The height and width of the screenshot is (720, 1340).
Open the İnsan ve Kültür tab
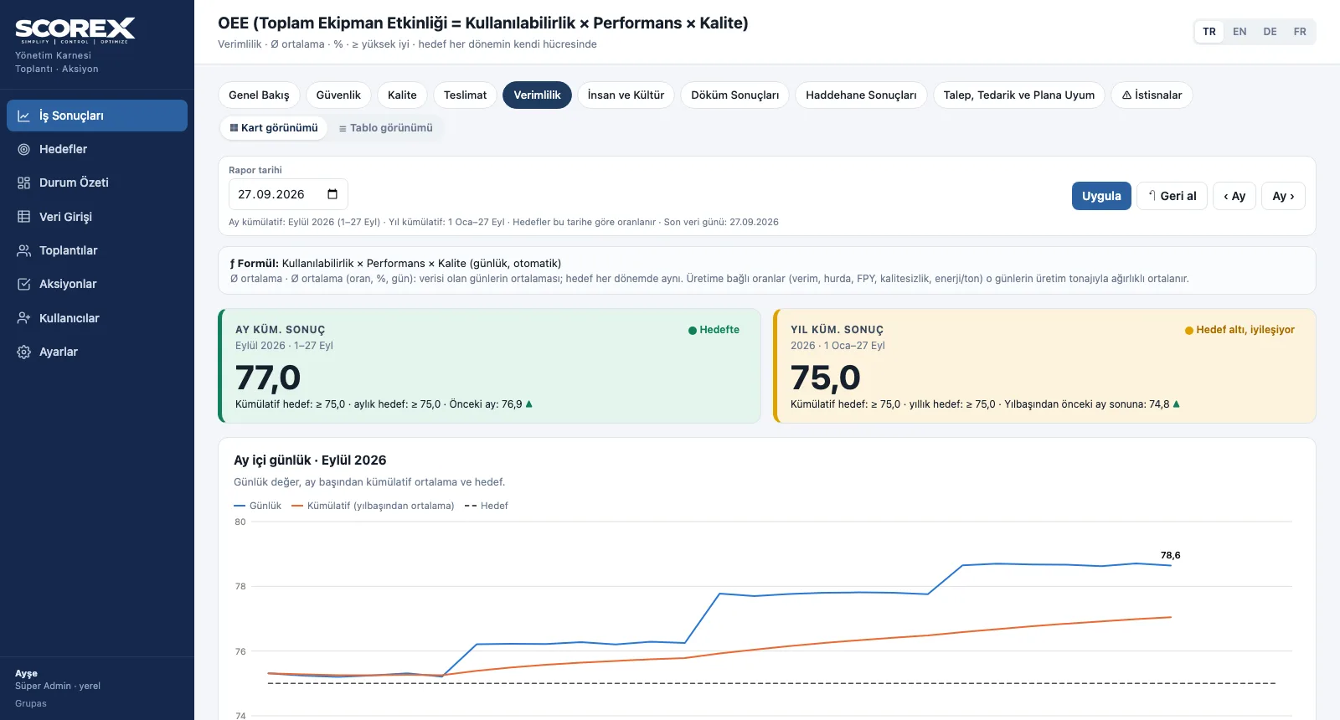626,95
